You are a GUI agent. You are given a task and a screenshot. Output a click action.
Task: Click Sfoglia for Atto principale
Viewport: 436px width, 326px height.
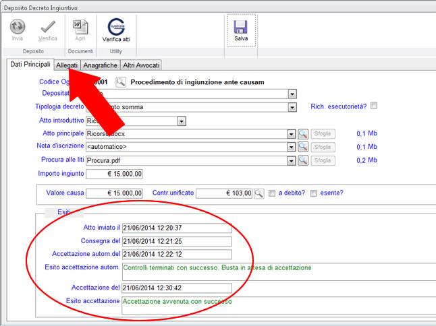[323, 134]
